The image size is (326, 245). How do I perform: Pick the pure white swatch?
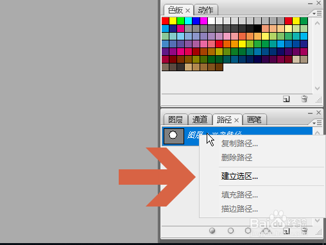click(211, 21)
